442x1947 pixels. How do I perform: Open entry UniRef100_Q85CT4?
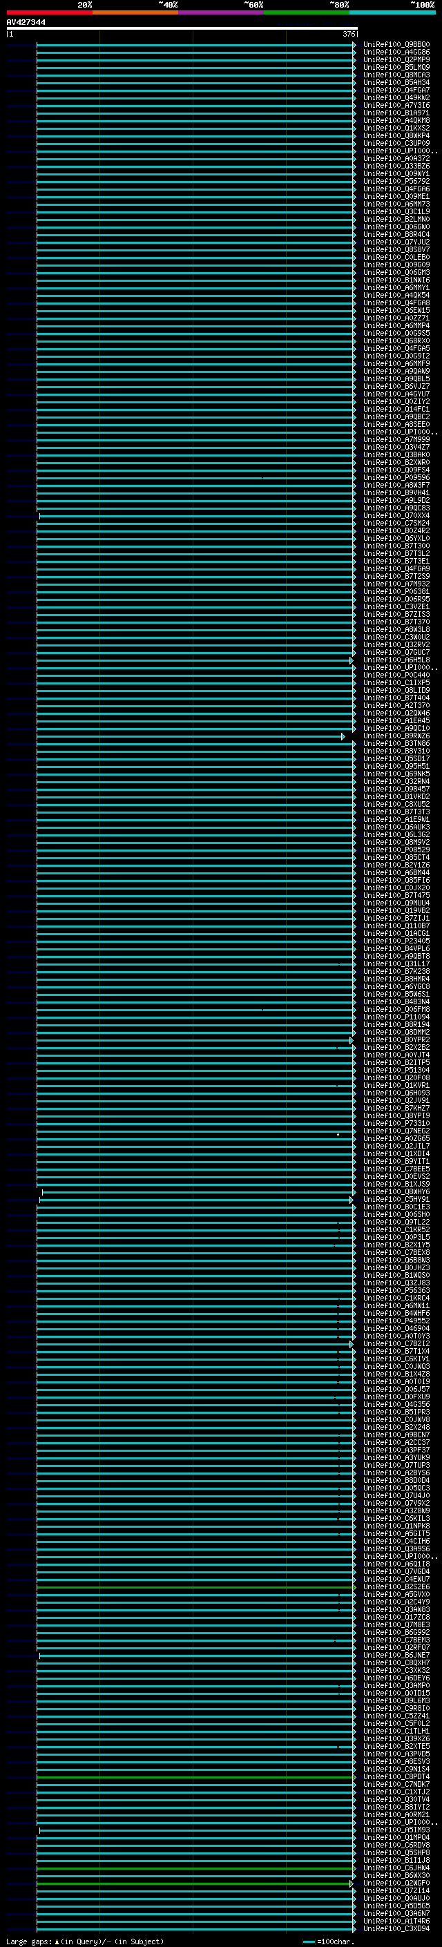[x=396, y=857]
